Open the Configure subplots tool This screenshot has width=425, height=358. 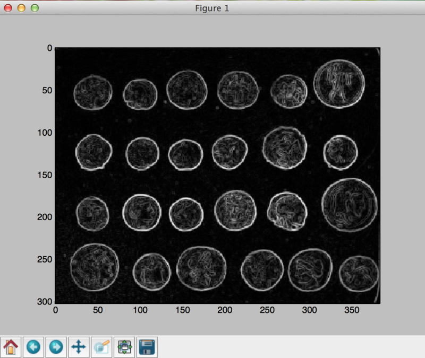click(x=124, y=347)
